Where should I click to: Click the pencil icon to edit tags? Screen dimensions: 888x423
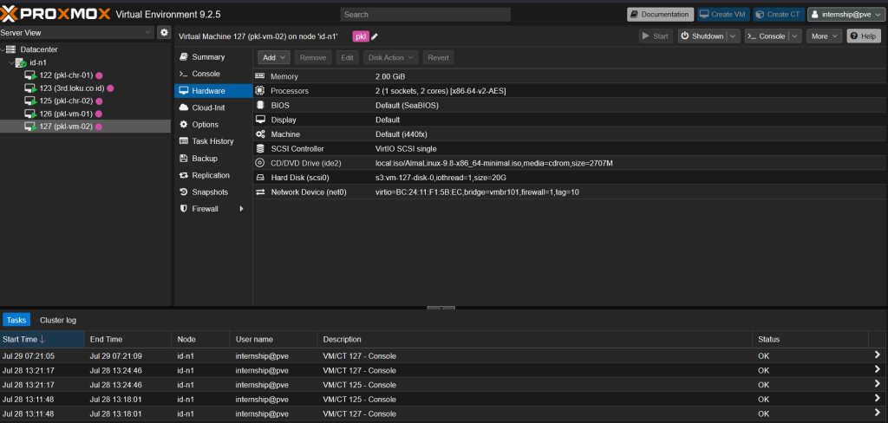[375, 36]
